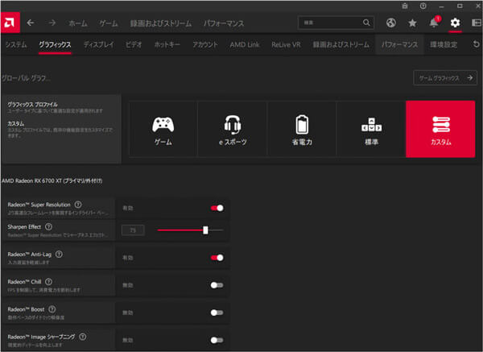The width and height of the screenshot is (483, 352).
Task: Open the パフォーマンス settings tab
Action: 400,44
